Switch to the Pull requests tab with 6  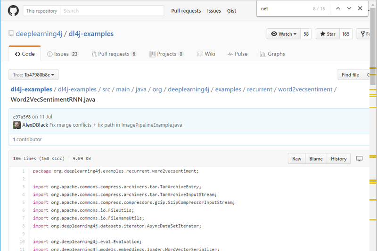[114, 54]
